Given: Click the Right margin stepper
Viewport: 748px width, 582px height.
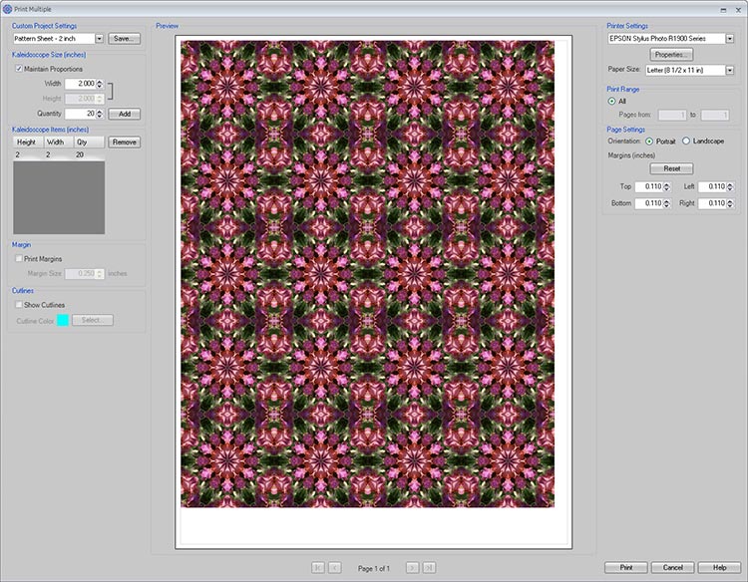Looking at the screenshot, I should 730,203.
